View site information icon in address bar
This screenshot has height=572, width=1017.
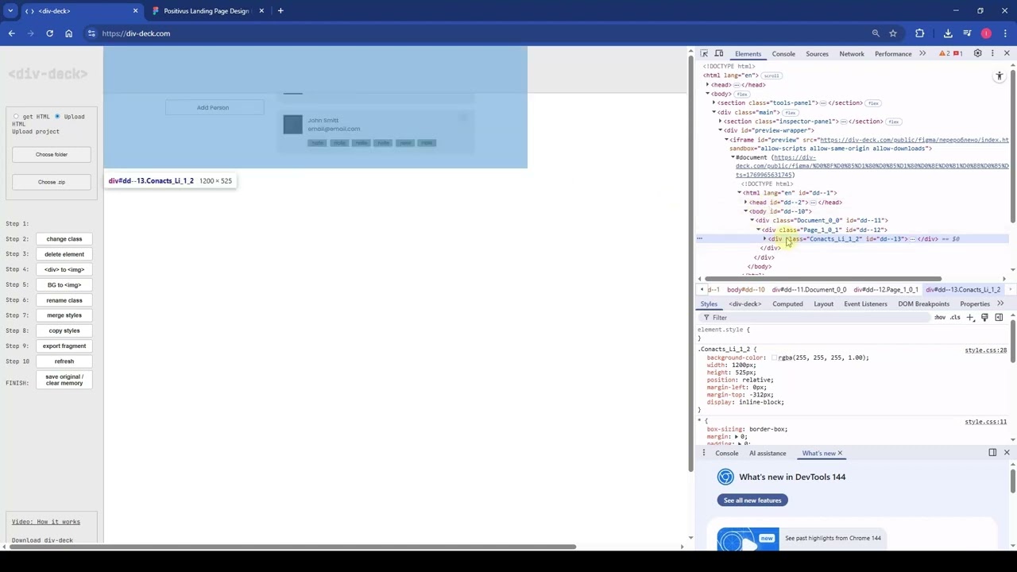tap(92, 33)
